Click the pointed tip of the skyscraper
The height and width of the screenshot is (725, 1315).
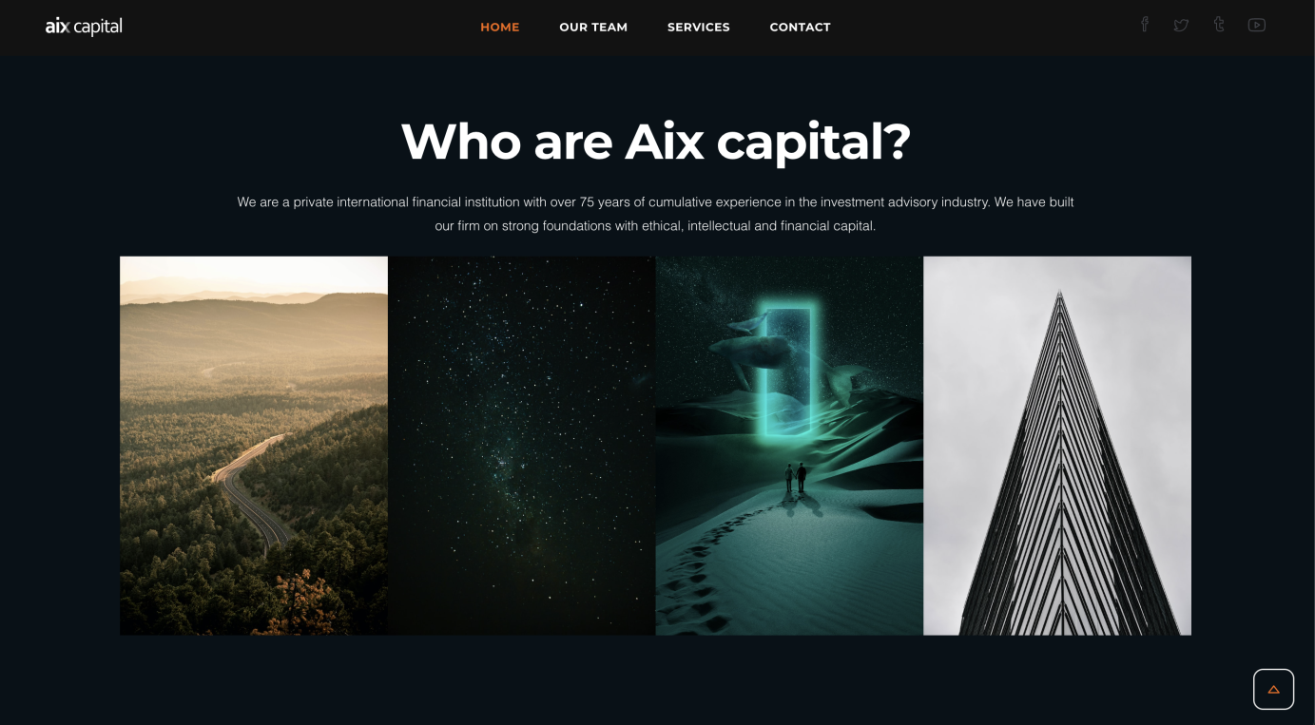point(1059,297)
